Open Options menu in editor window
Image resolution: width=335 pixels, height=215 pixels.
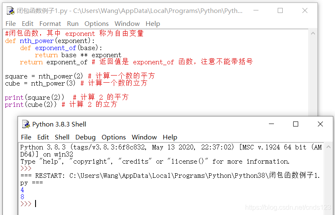96,24
